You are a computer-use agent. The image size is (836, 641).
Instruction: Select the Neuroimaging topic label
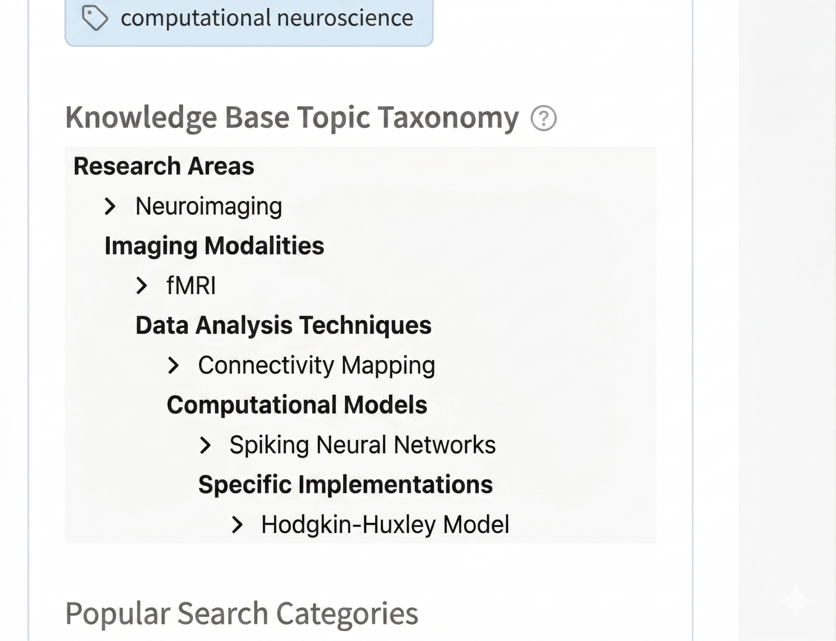(209, 206)
